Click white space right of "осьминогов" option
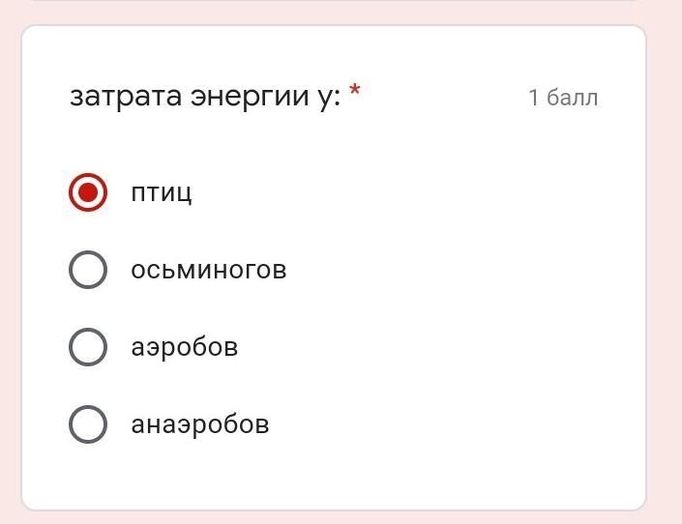The width and height of the screenshot is (682, 524). coord(464,270)
